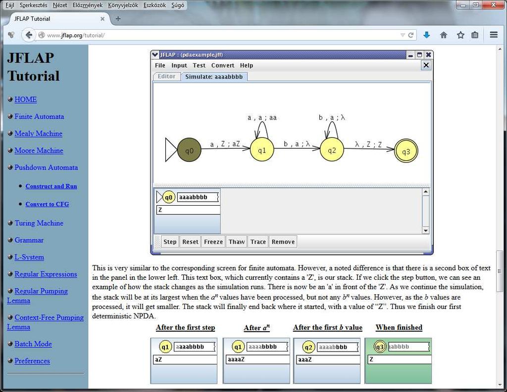Bookmark this page with the star icon
The width and height of the screenshot is (507, 392).
pyautogui.click(x=460, y=35)
